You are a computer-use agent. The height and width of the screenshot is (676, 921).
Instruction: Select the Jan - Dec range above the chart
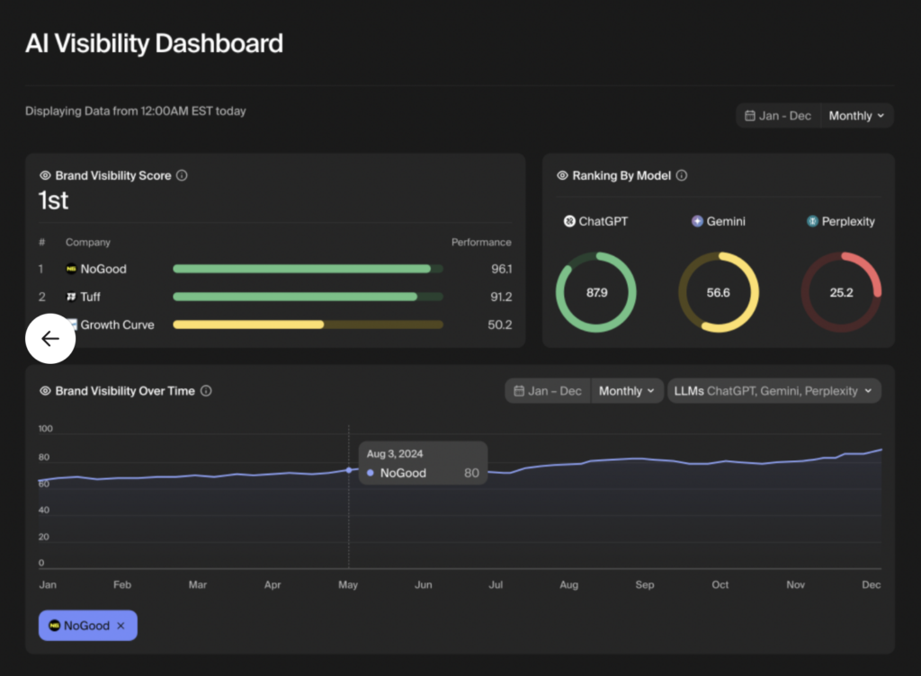tap(548, 391)
